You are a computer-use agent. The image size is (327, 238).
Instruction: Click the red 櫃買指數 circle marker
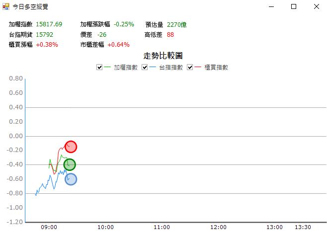pos(71,147)
